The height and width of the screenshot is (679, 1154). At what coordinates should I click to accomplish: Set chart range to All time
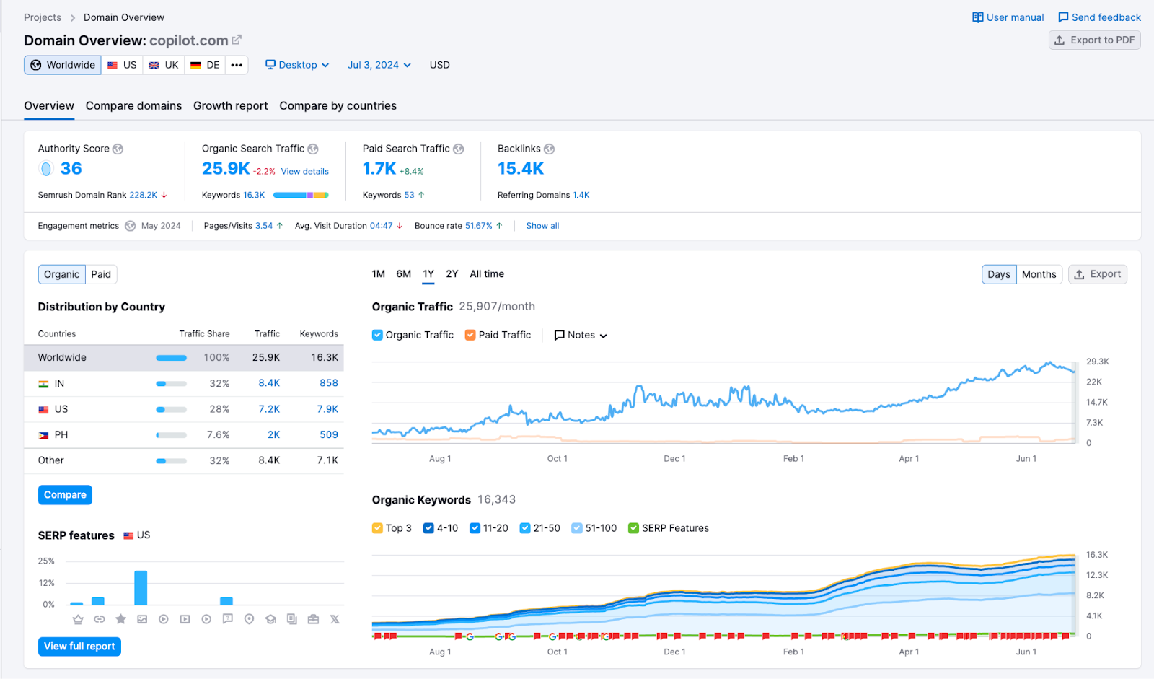click(487, 274)
